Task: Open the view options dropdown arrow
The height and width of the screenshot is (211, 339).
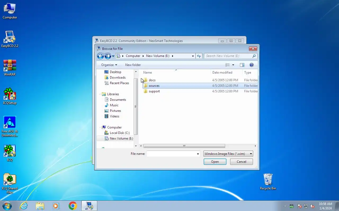Action: point(233,65)
